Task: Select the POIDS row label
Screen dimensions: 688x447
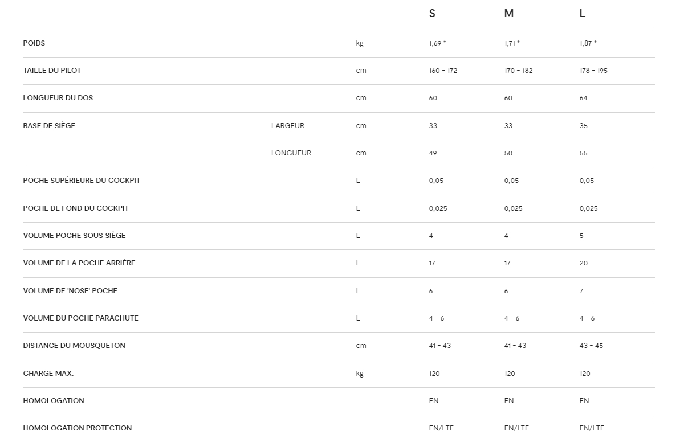Action: [34, 43]
